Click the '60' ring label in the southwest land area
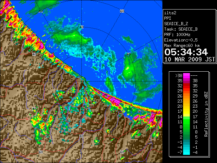This screenshot has height=163, width=217. click(41, 152)
